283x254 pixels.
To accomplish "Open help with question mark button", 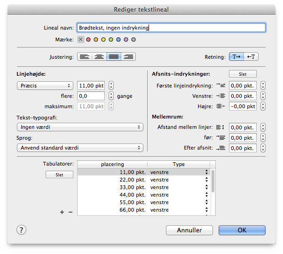I will tap(21, 230).
